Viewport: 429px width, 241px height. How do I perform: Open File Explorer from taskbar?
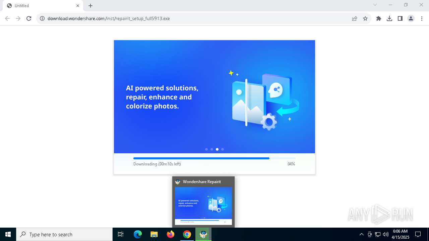tap(154, 234)
